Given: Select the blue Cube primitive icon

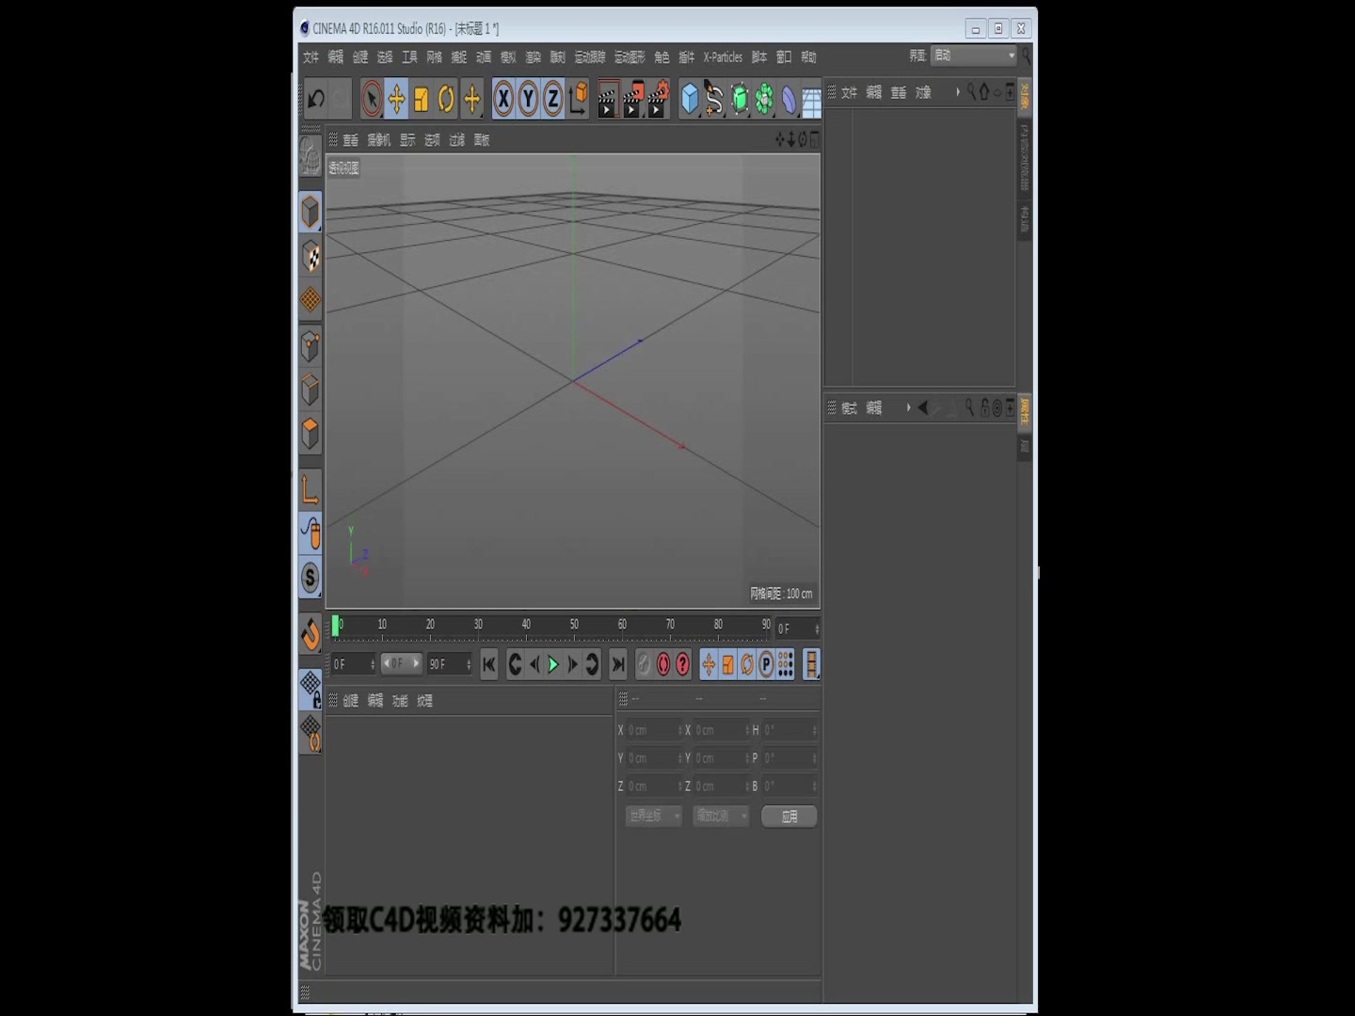Looking at the screenshot, I should [688, 97].
